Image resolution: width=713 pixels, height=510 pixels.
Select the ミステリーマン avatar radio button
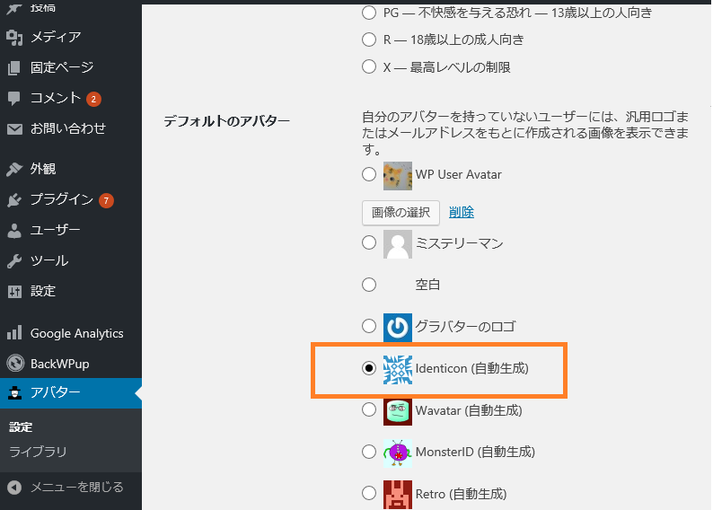click(369, 242)
